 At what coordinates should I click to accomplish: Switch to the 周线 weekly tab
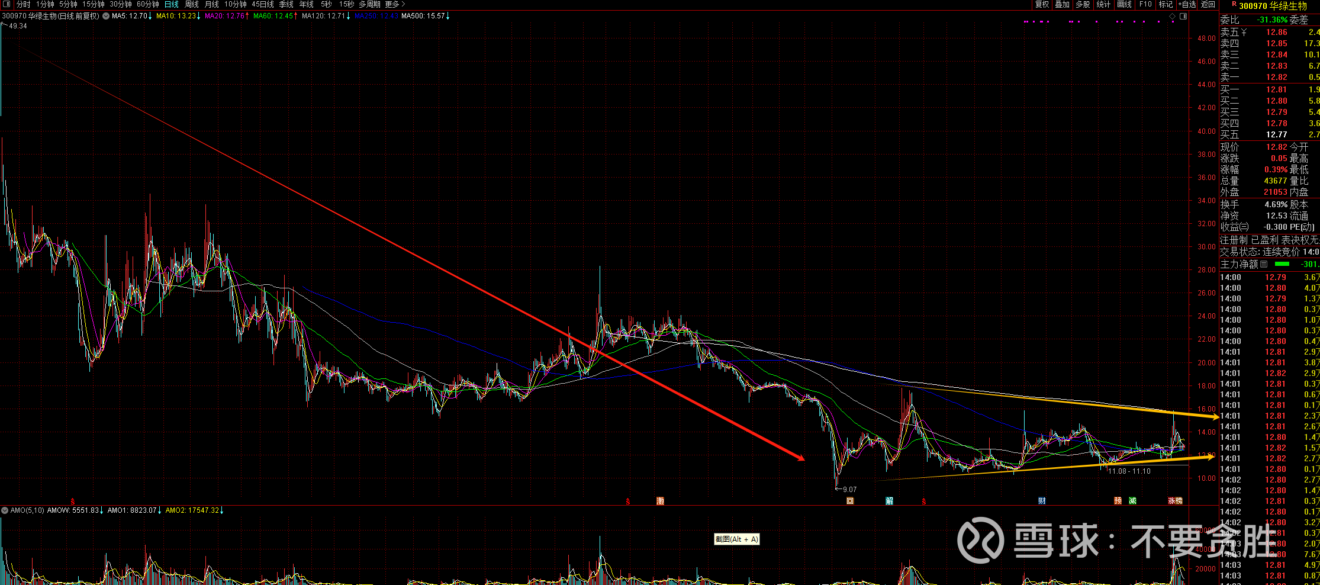(x=192, y=5)
